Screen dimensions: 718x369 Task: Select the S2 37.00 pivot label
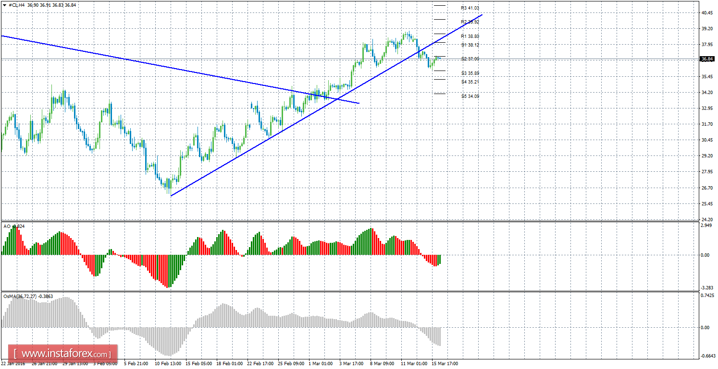(470, 59)
